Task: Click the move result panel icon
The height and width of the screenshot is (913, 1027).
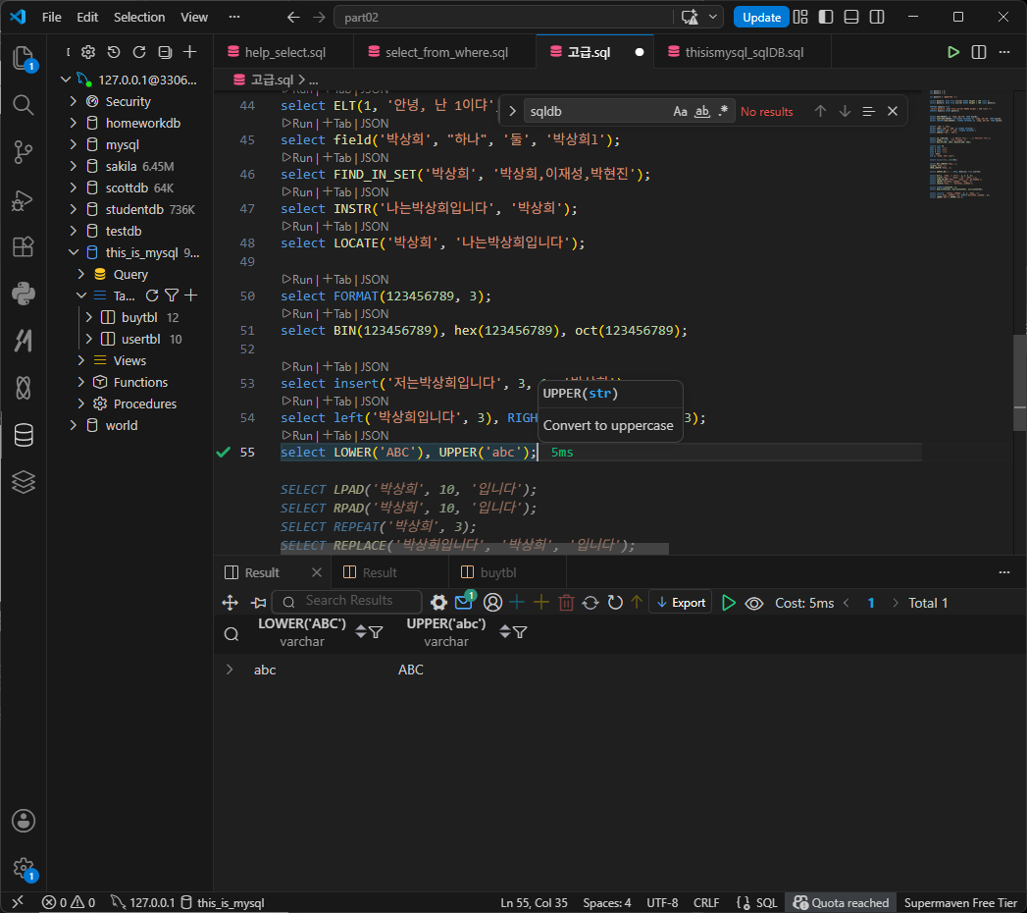Action: point(230,603)
